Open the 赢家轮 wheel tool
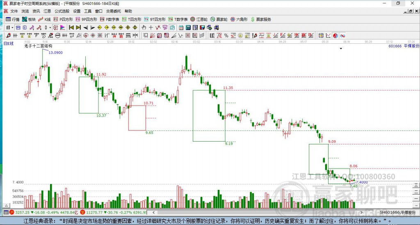Viewport: 420px width, 225px height. 219,19
